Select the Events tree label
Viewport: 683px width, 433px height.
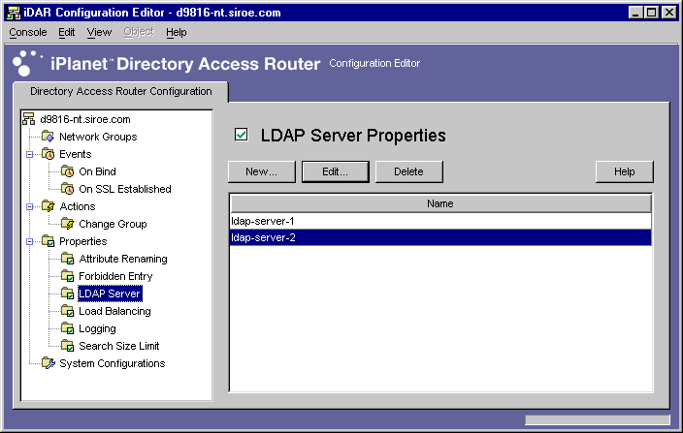[x=76, y=154]
